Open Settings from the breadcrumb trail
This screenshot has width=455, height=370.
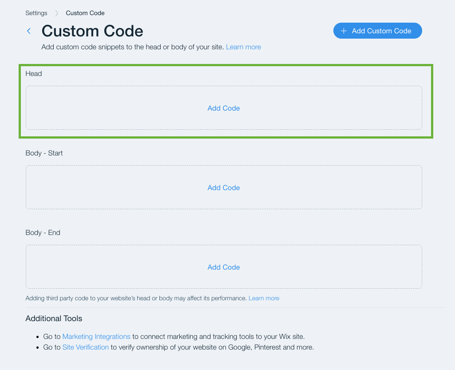pyautogui.click(x=36, y=13)
